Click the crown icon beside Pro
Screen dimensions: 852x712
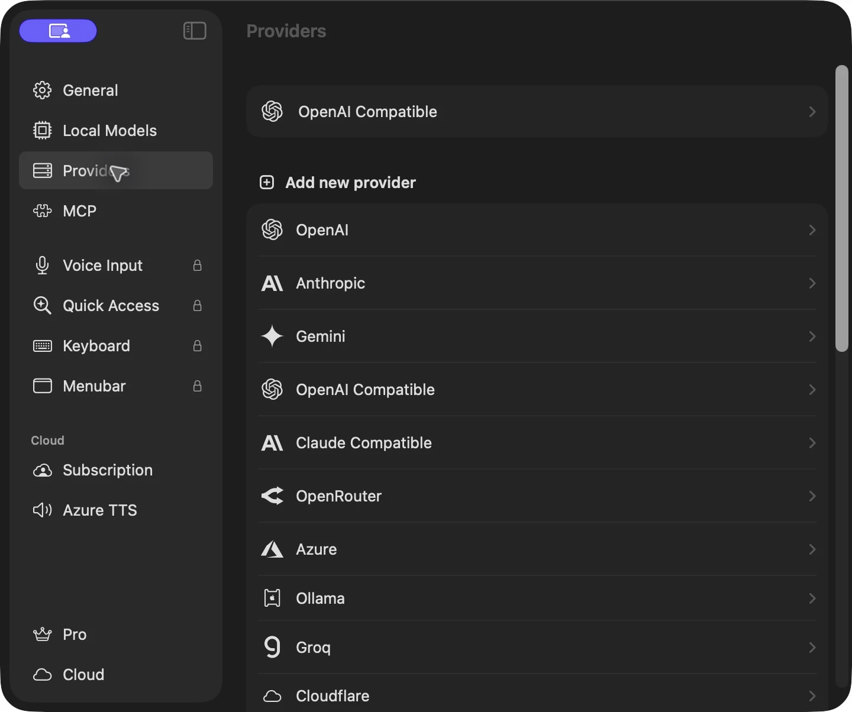pyautogui.click(x=42, y=634)
